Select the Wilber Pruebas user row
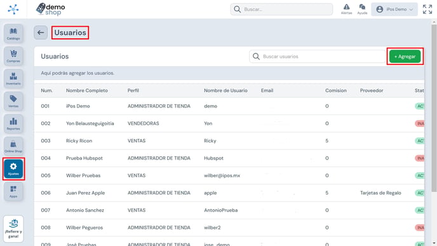The image size is (437, 246). [x=229, y=175]
